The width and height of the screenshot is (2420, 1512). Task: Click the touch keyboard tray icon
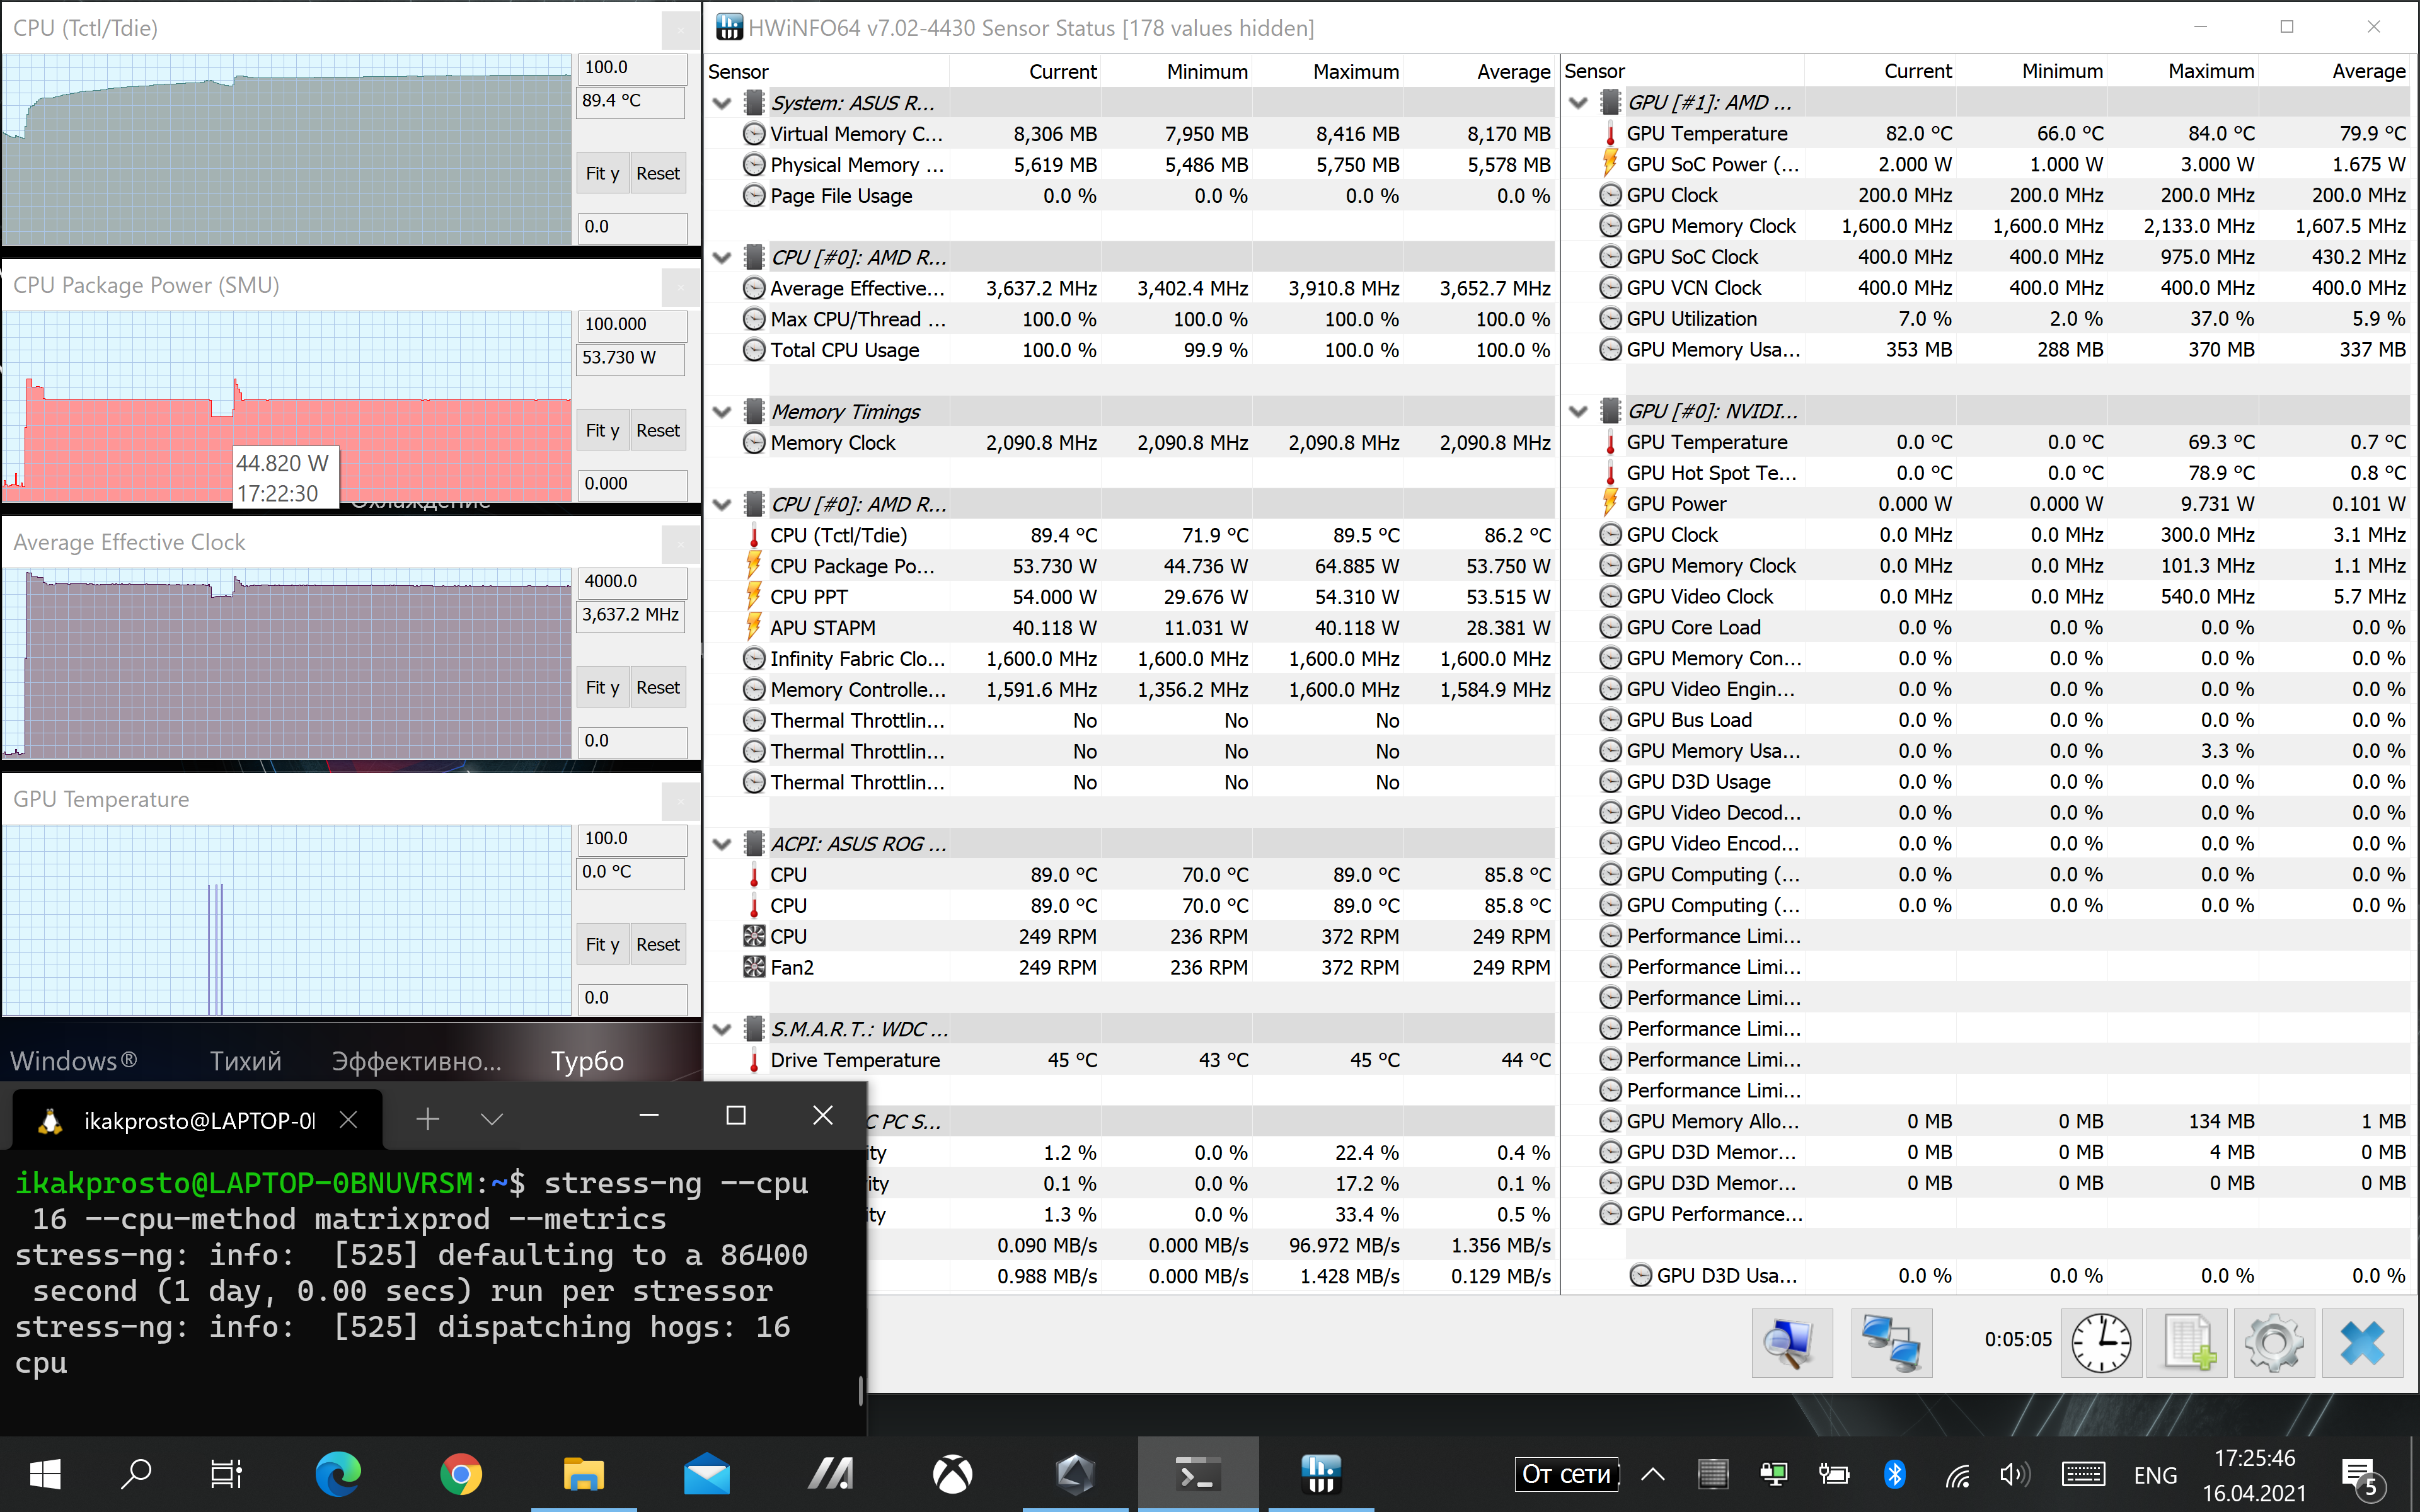[x=2083, y=1474]
